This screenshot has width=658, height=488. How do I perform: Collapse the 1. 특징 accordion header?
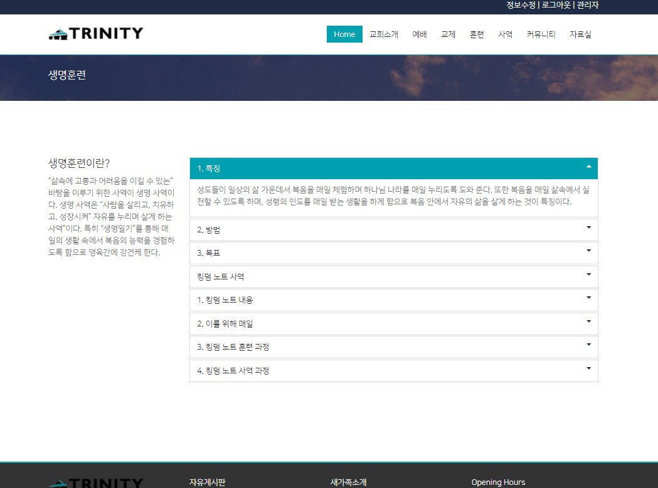pyautogui.click(x=394, y=169)
